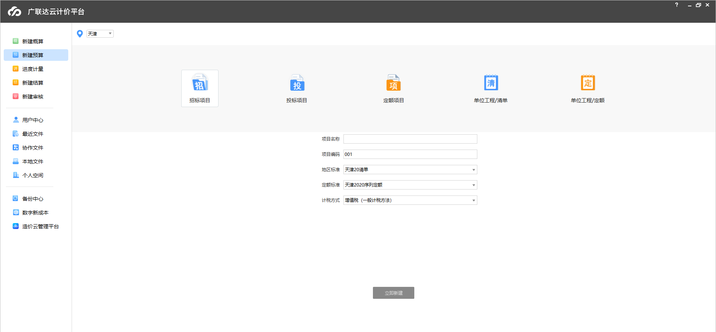
Task: Click the 新建结算 sidebar icon
Action: pos(16,82)
